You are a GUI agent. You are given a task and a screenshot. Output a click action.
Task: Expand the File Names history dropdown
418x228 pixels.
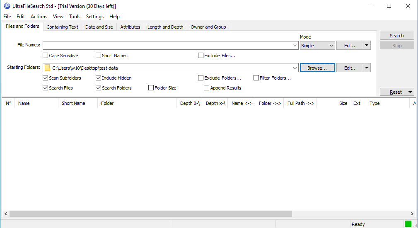coord(295,46)
